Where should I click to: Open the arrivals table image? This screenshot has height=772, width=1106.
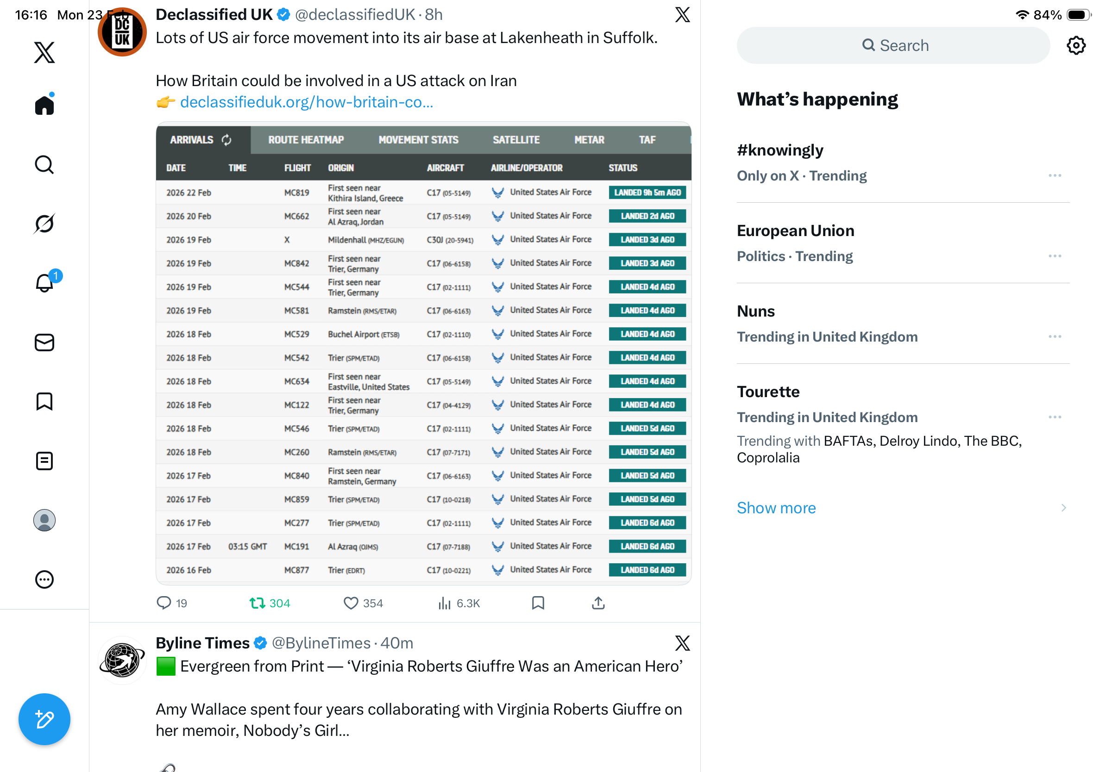(x=423, y=354)
